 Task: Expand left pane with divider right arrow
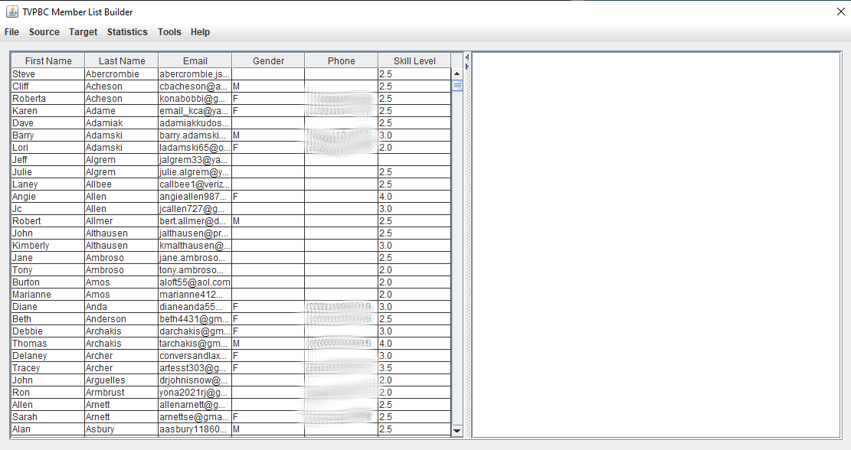pyautogui.click(x=467, y=66)
